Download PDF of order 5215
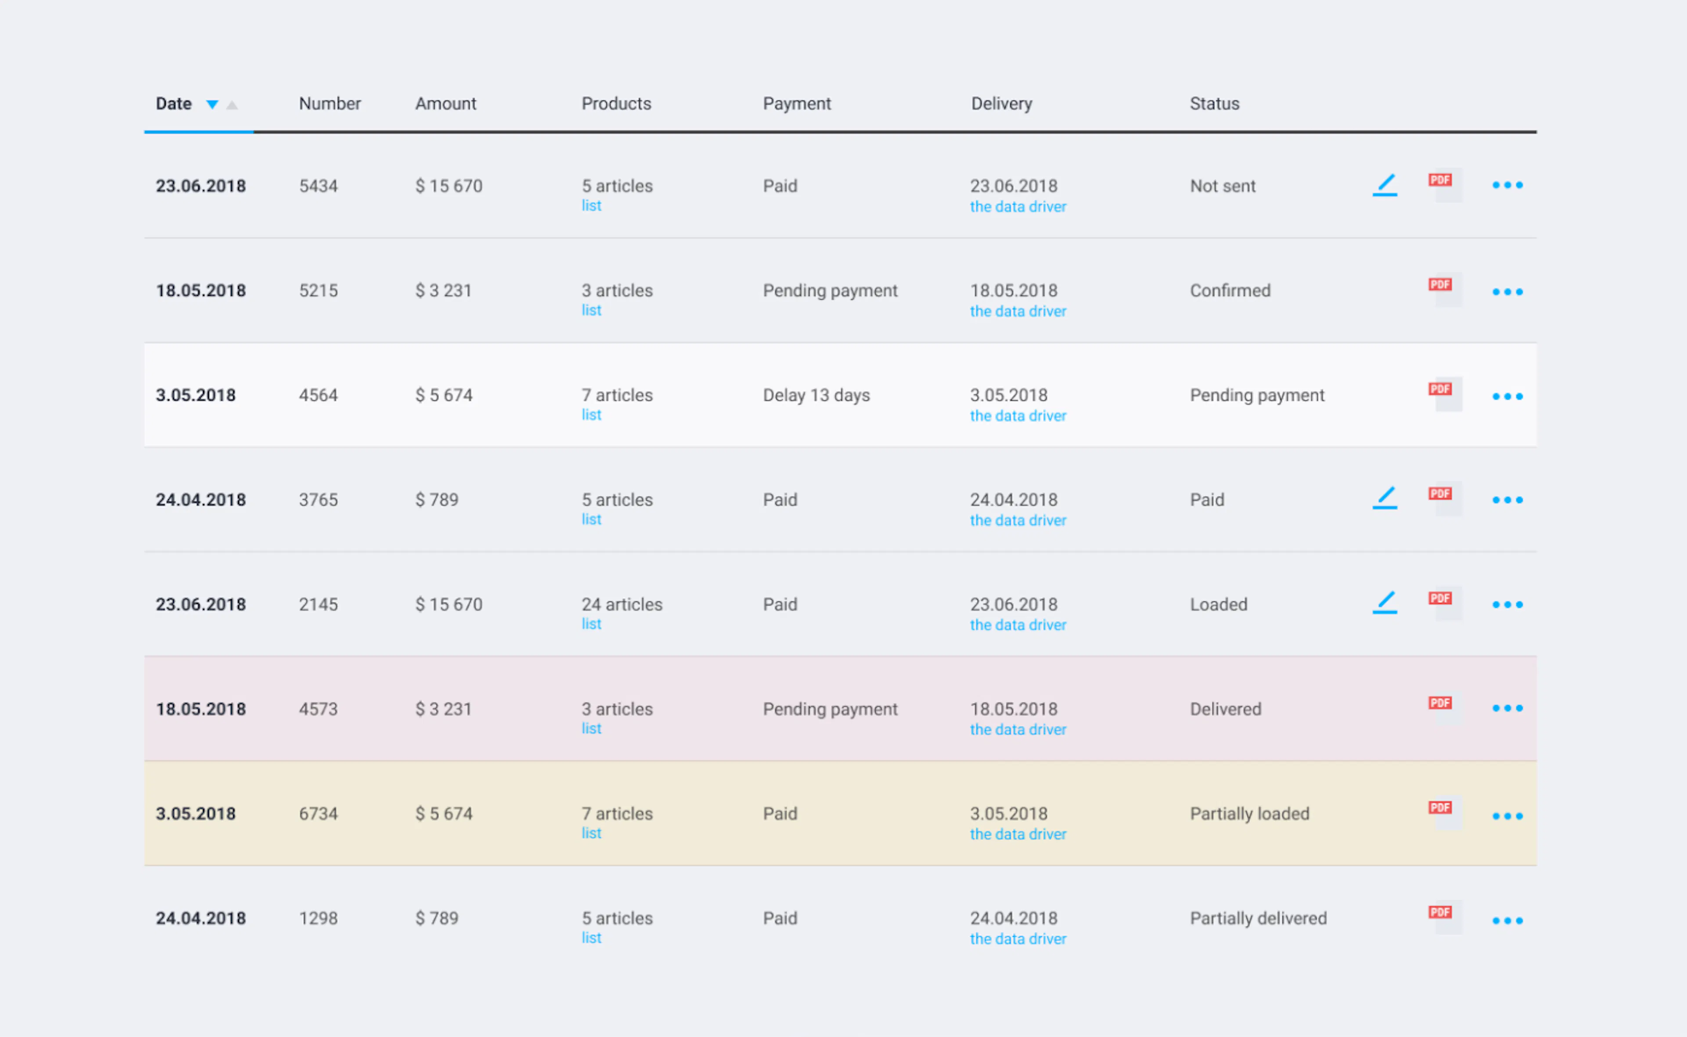The image size is (1687, 1037). (x=1445, y=290)
